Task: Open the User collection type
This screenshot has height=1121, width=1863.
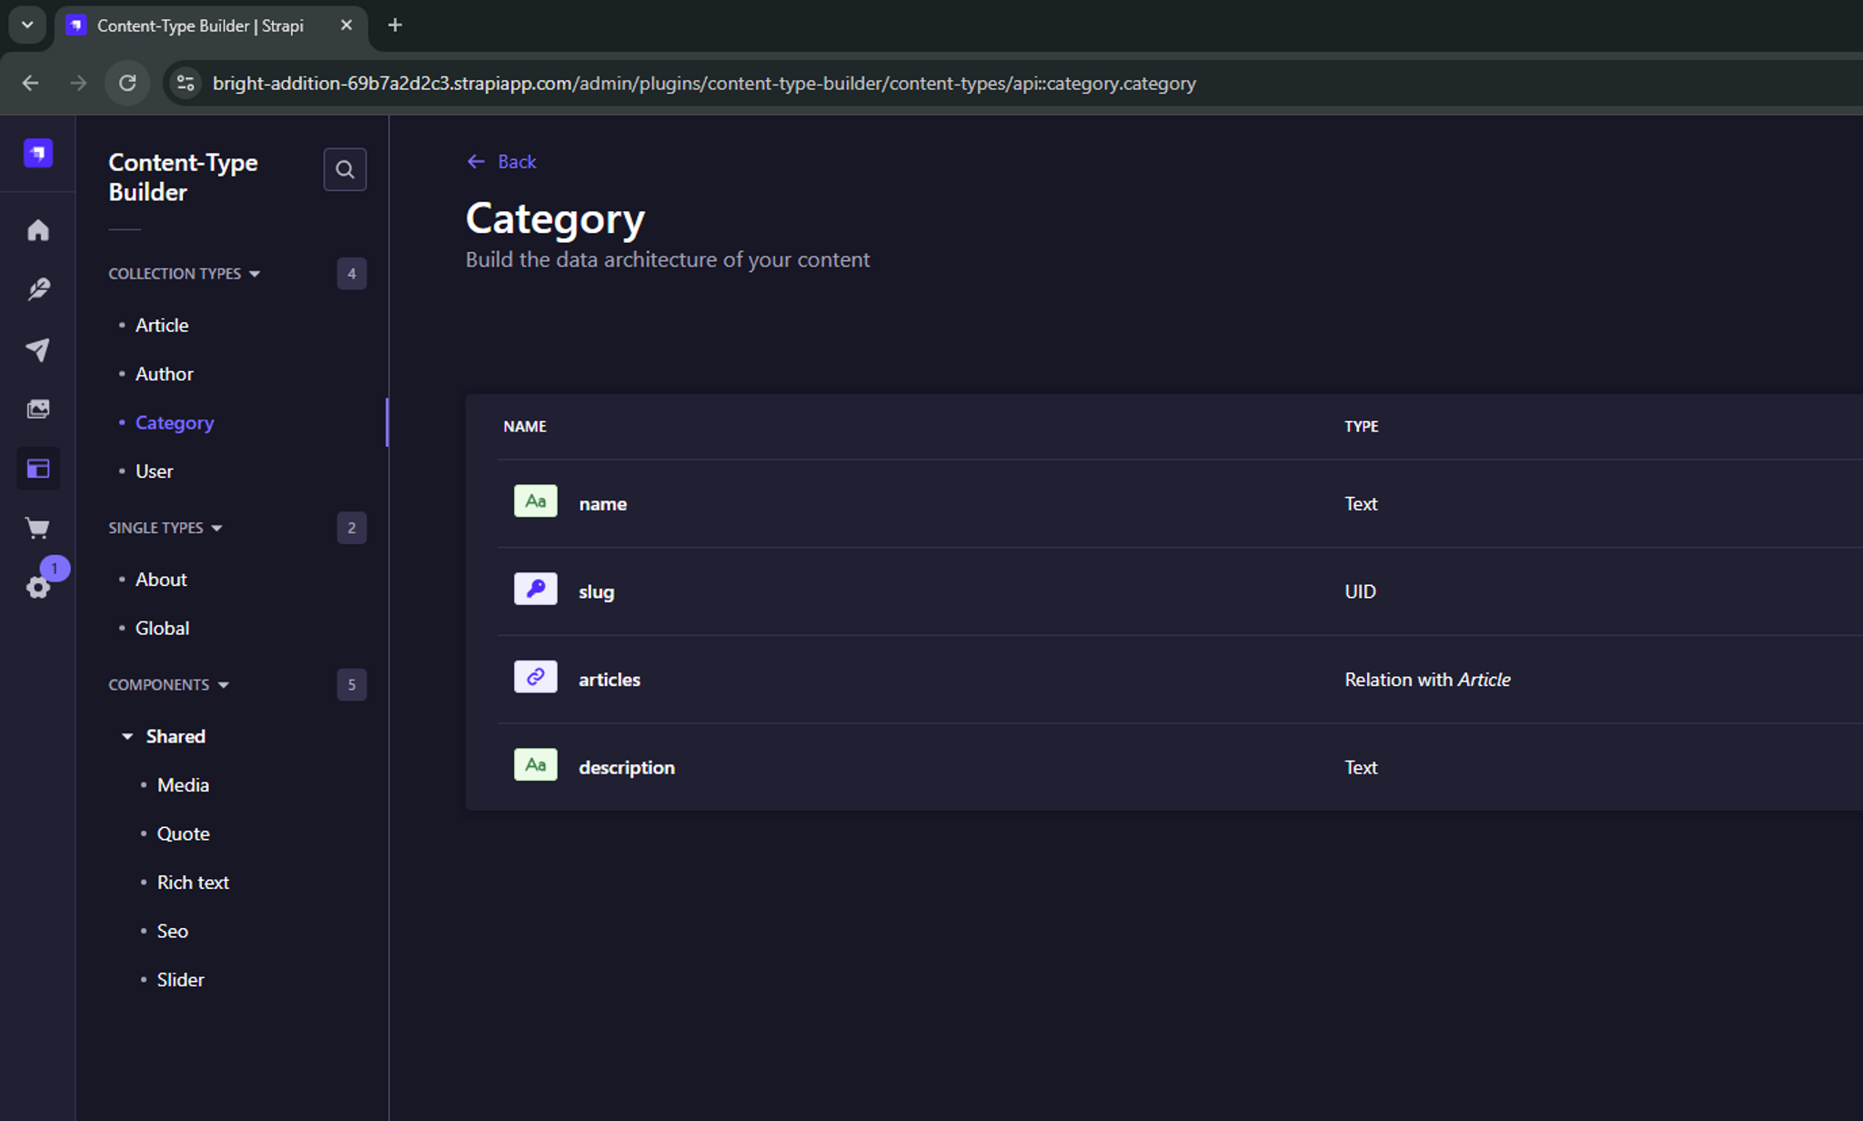Action: pos(154,471)
